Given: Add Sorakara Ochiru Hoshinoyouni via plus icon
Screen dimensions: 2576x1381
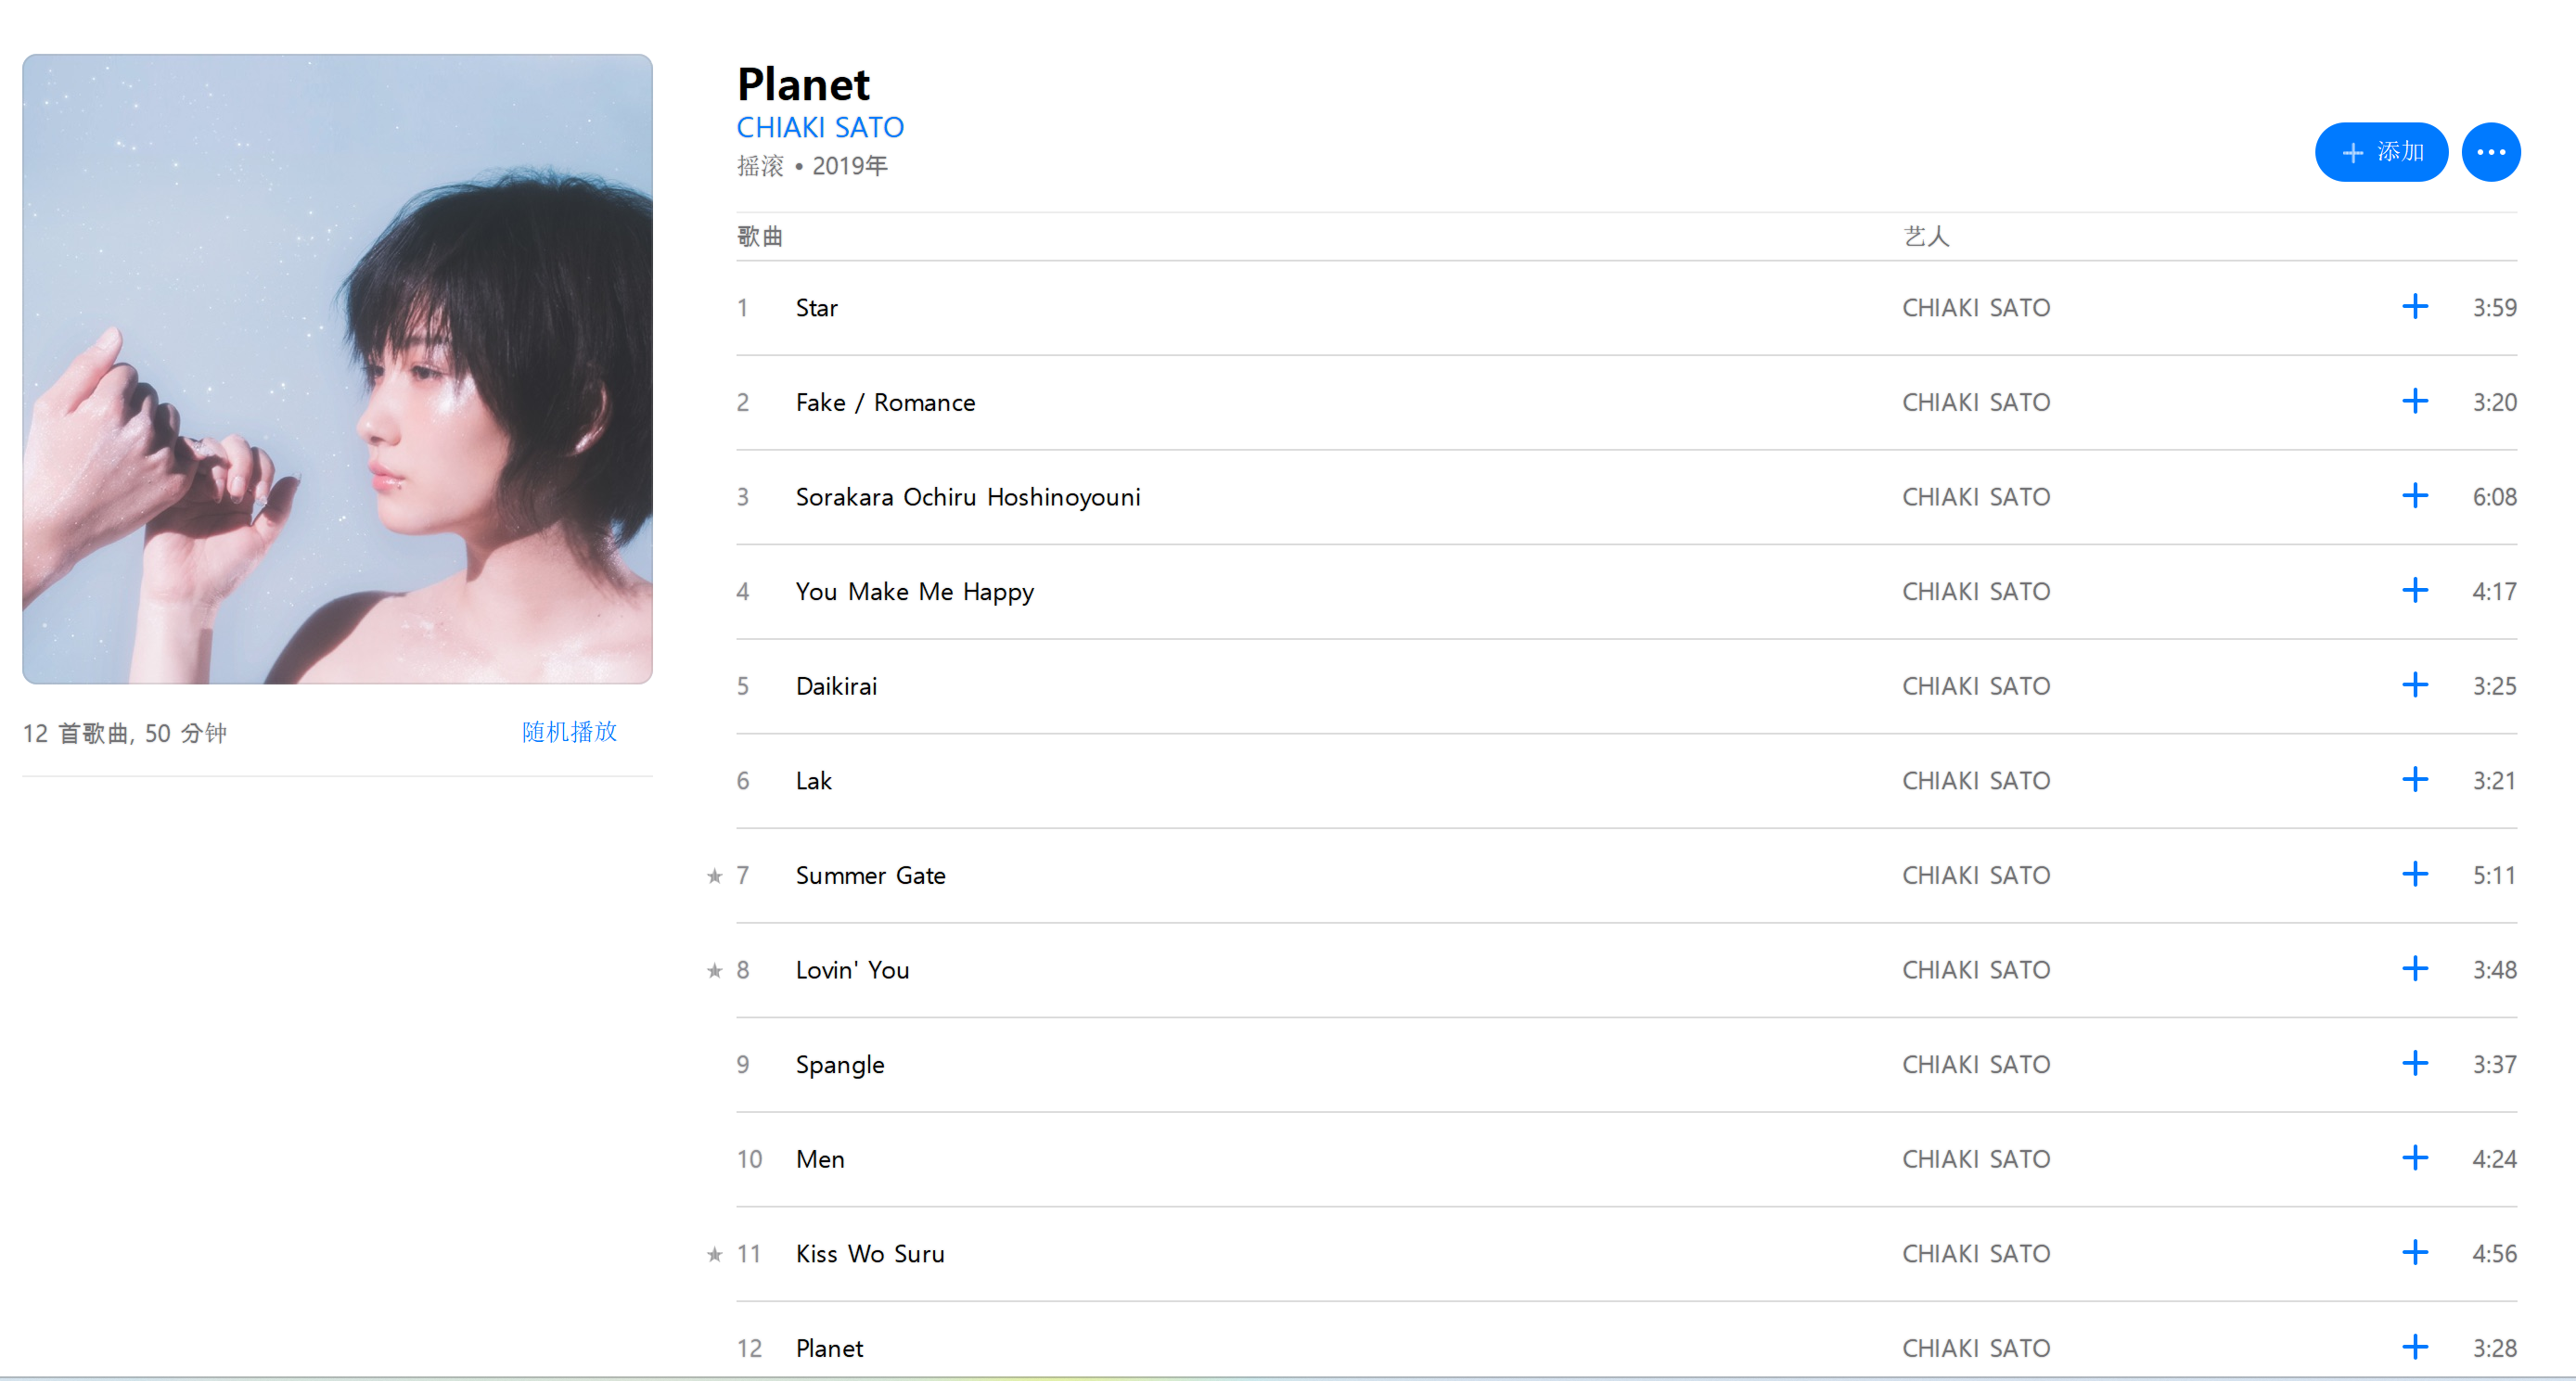Looking at the screenshot, I should (x=2414, y=496).
